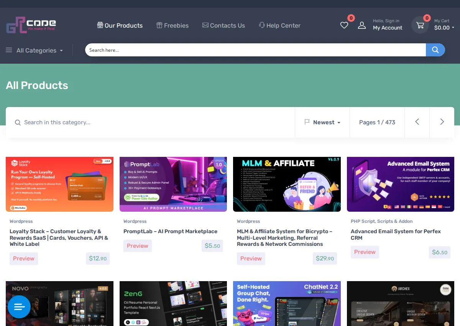
Task: Preview the MLM & Affiliate System product
Action: [x=251, y=258]
